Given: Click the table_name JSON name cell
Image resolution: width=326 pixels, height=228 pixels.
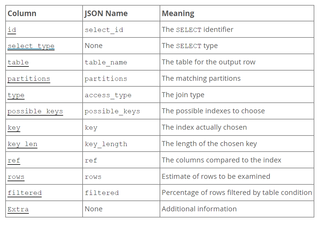Looking at the screenshot, I should pos(106,63).
